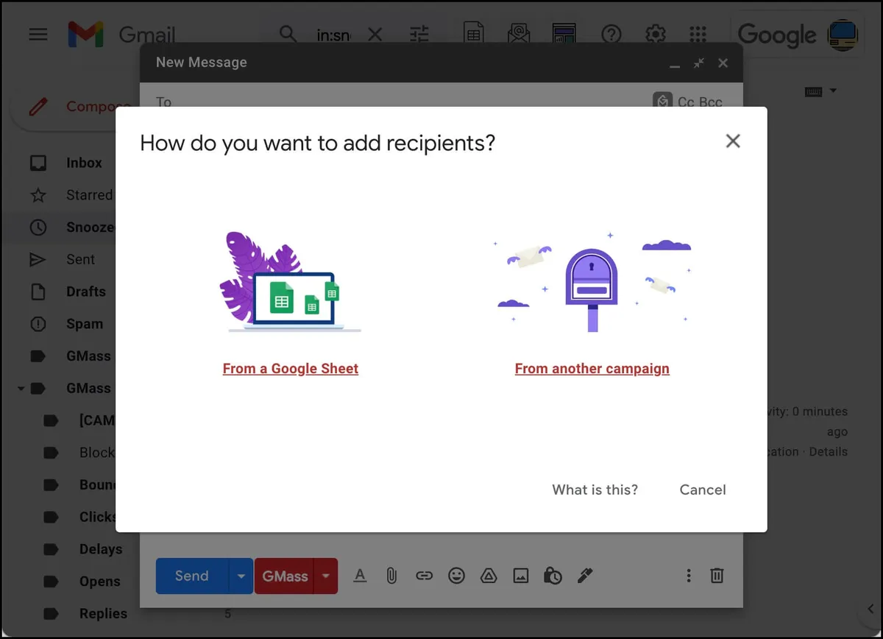Click the Gmail logo
This screenshot has width=883, height=639.
(121, 35)
